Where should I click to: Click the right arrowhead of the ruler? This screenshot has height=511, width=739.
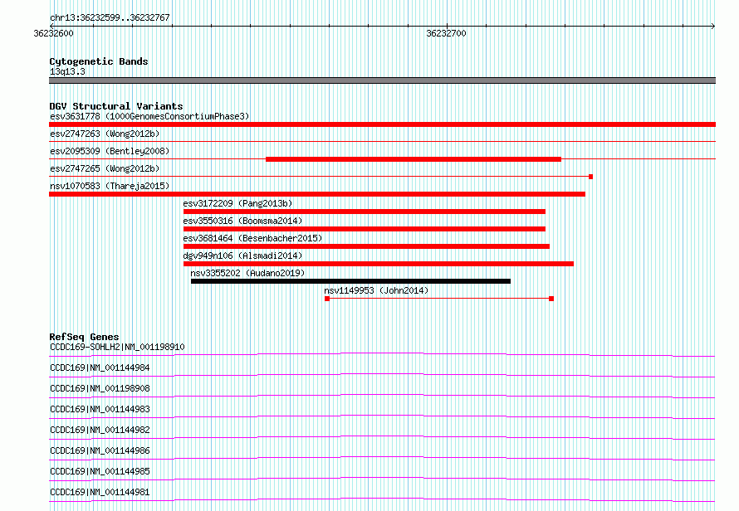pos(713,26)
